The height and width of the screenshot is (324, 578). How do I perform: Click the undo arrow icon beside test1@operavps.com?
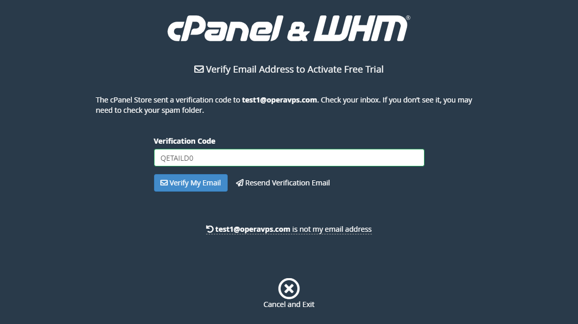(x=210, y=229)
